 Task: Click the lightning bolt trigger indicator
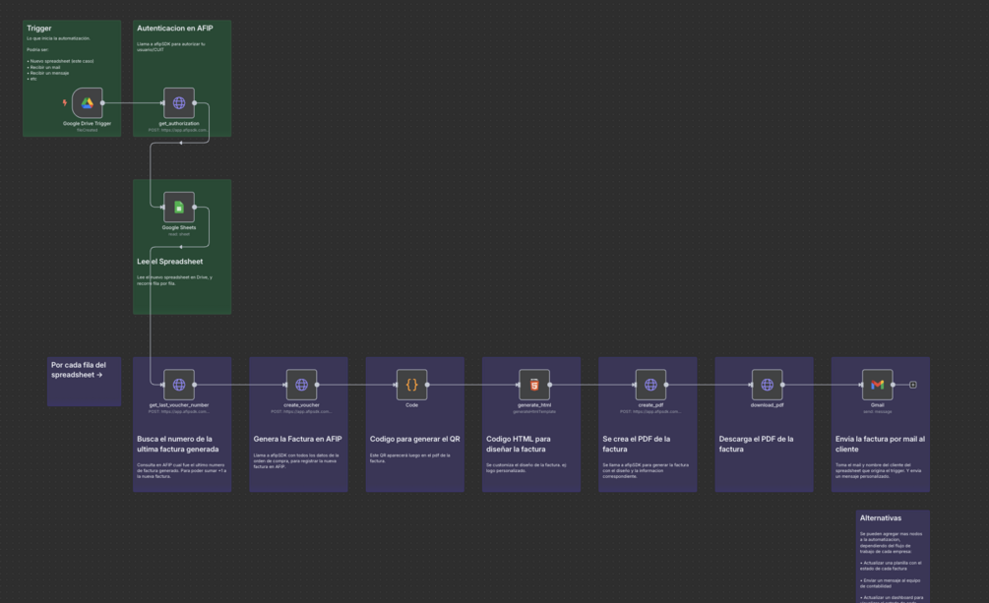tap(64, 103)
